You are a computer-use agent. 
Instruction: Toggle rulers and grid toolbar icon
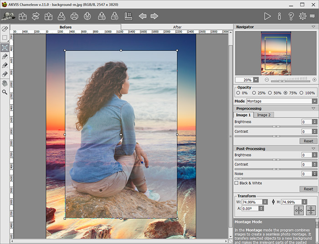129,16
